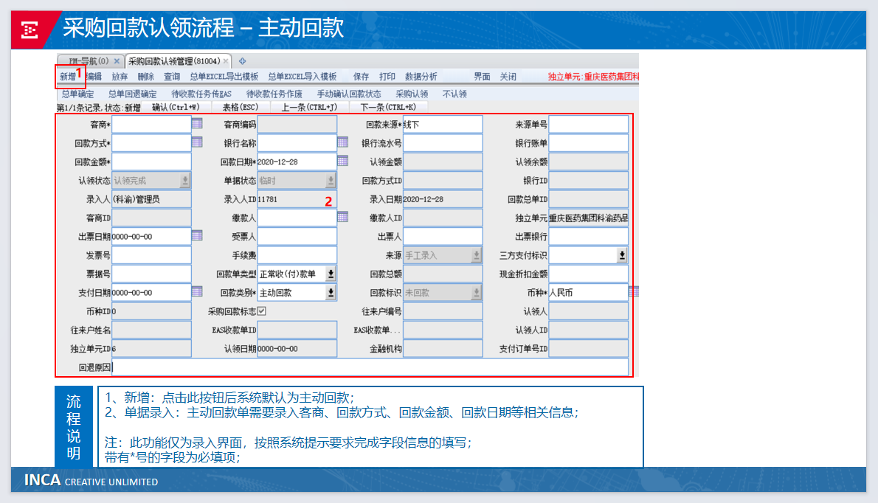Open the 客商 lookup icon
The image size is (878, 503).
click(197, 124)
